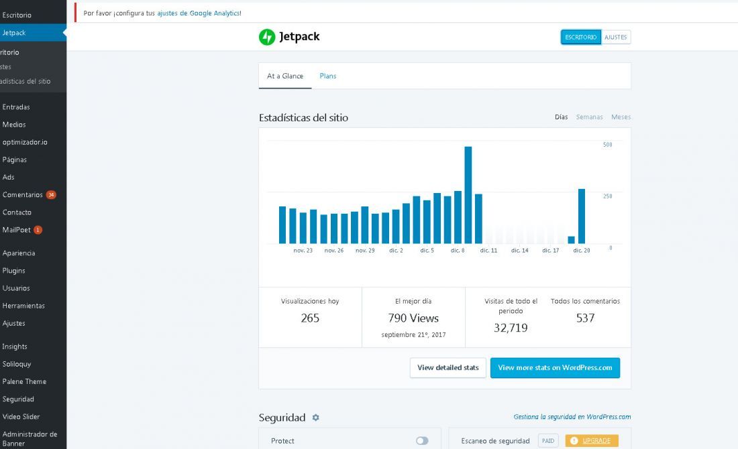Show stats by Meses
The width and height of the screenshot is (738, 449).
point(621,117)
